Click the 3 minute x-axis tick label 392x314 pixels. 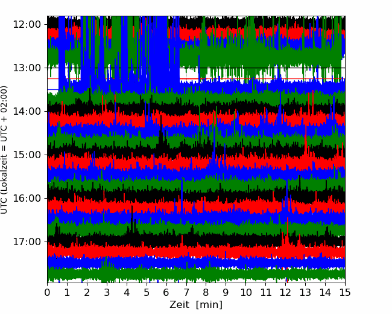point(107,292)
